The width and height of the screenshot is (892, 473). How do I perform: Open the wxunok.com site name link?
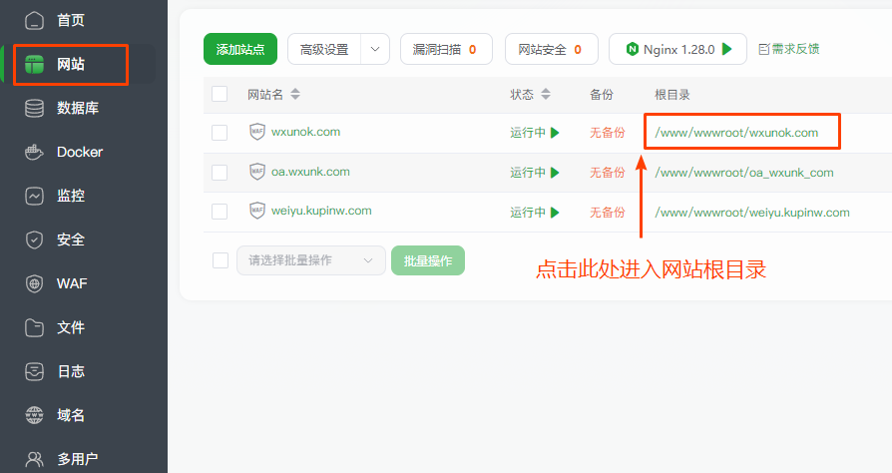pos(305,132)
